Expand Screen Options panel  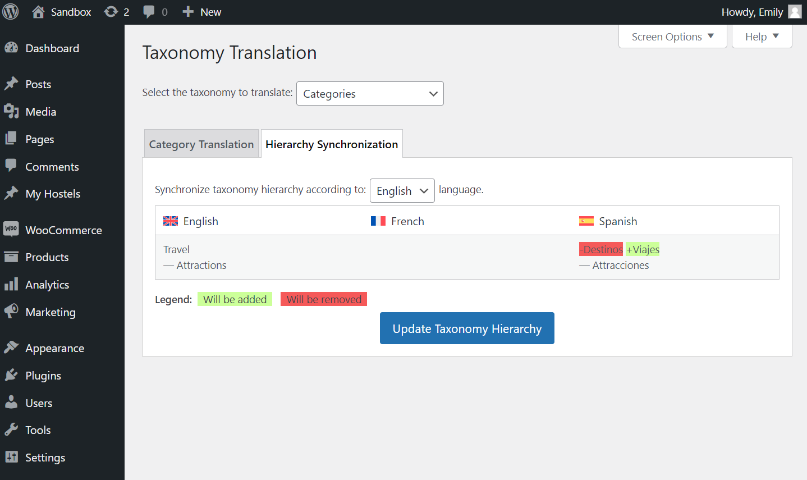tap(673, 36)
